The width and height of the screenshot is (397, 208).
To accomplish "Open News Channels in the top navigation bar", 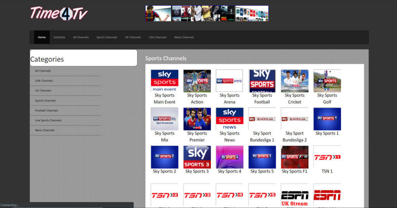I will pos(184,37).
